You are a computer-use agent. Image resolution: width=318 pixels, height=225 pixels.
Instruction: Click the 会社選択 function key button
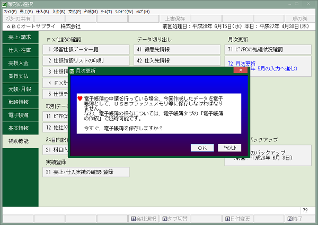point(144,219)
